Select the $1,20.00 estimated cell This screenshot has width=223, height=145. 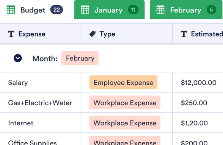198,123
